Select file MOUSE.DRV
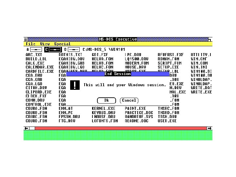The image size is (236, 177). coord(135,67)
